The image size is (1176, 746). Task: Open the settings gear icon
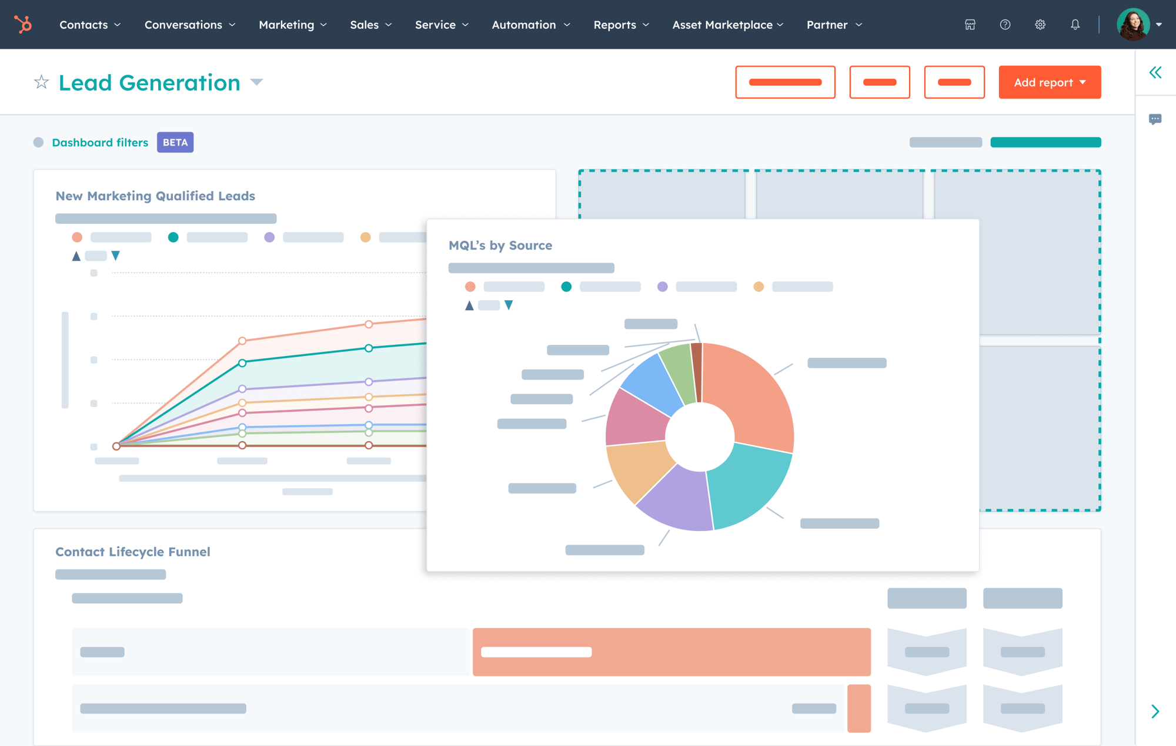(x=1040, y=25)
